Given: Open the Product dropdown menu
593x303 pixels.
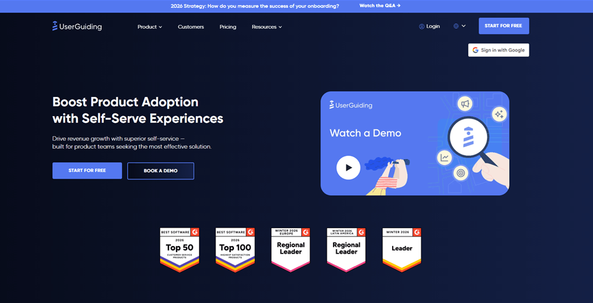Looking at the screenshot, I should click(x=150, y=27).
